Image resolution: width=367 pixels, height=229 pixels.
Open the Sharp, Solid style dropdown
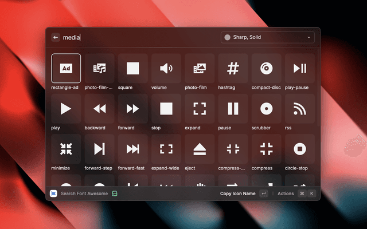coord(268,37)
